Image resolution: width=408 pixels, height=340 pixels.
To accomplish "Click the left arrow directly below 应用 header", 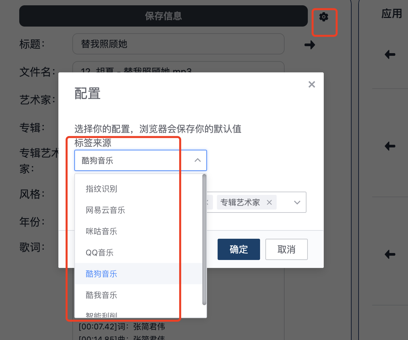I will tap(390, 54).
